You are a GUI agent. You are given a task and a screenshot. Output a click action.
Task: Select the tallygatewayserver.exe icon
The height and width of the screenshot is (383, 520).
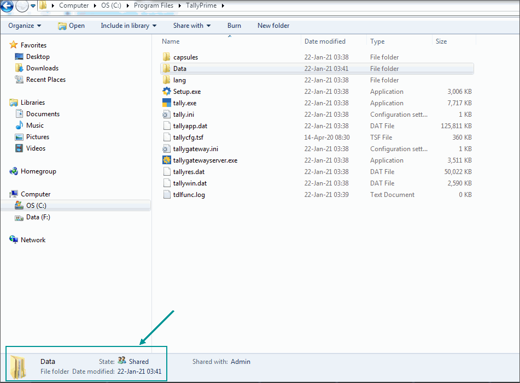(166, 160)
